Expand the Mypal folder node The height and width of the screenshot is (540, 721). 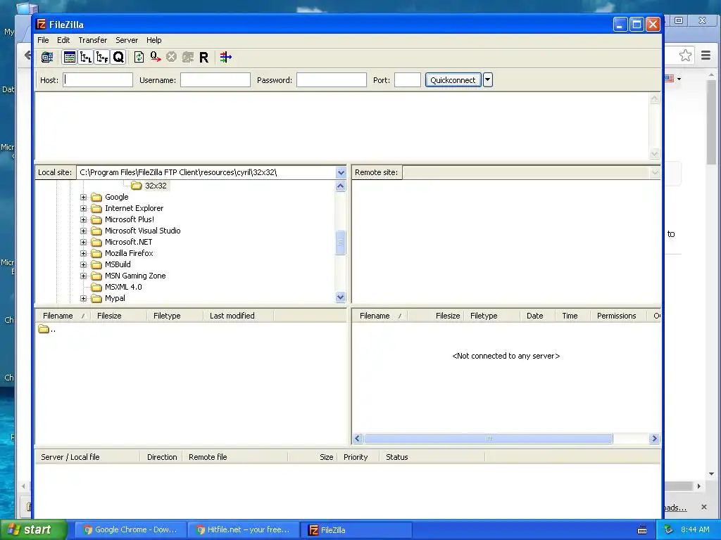click(83, 298)
